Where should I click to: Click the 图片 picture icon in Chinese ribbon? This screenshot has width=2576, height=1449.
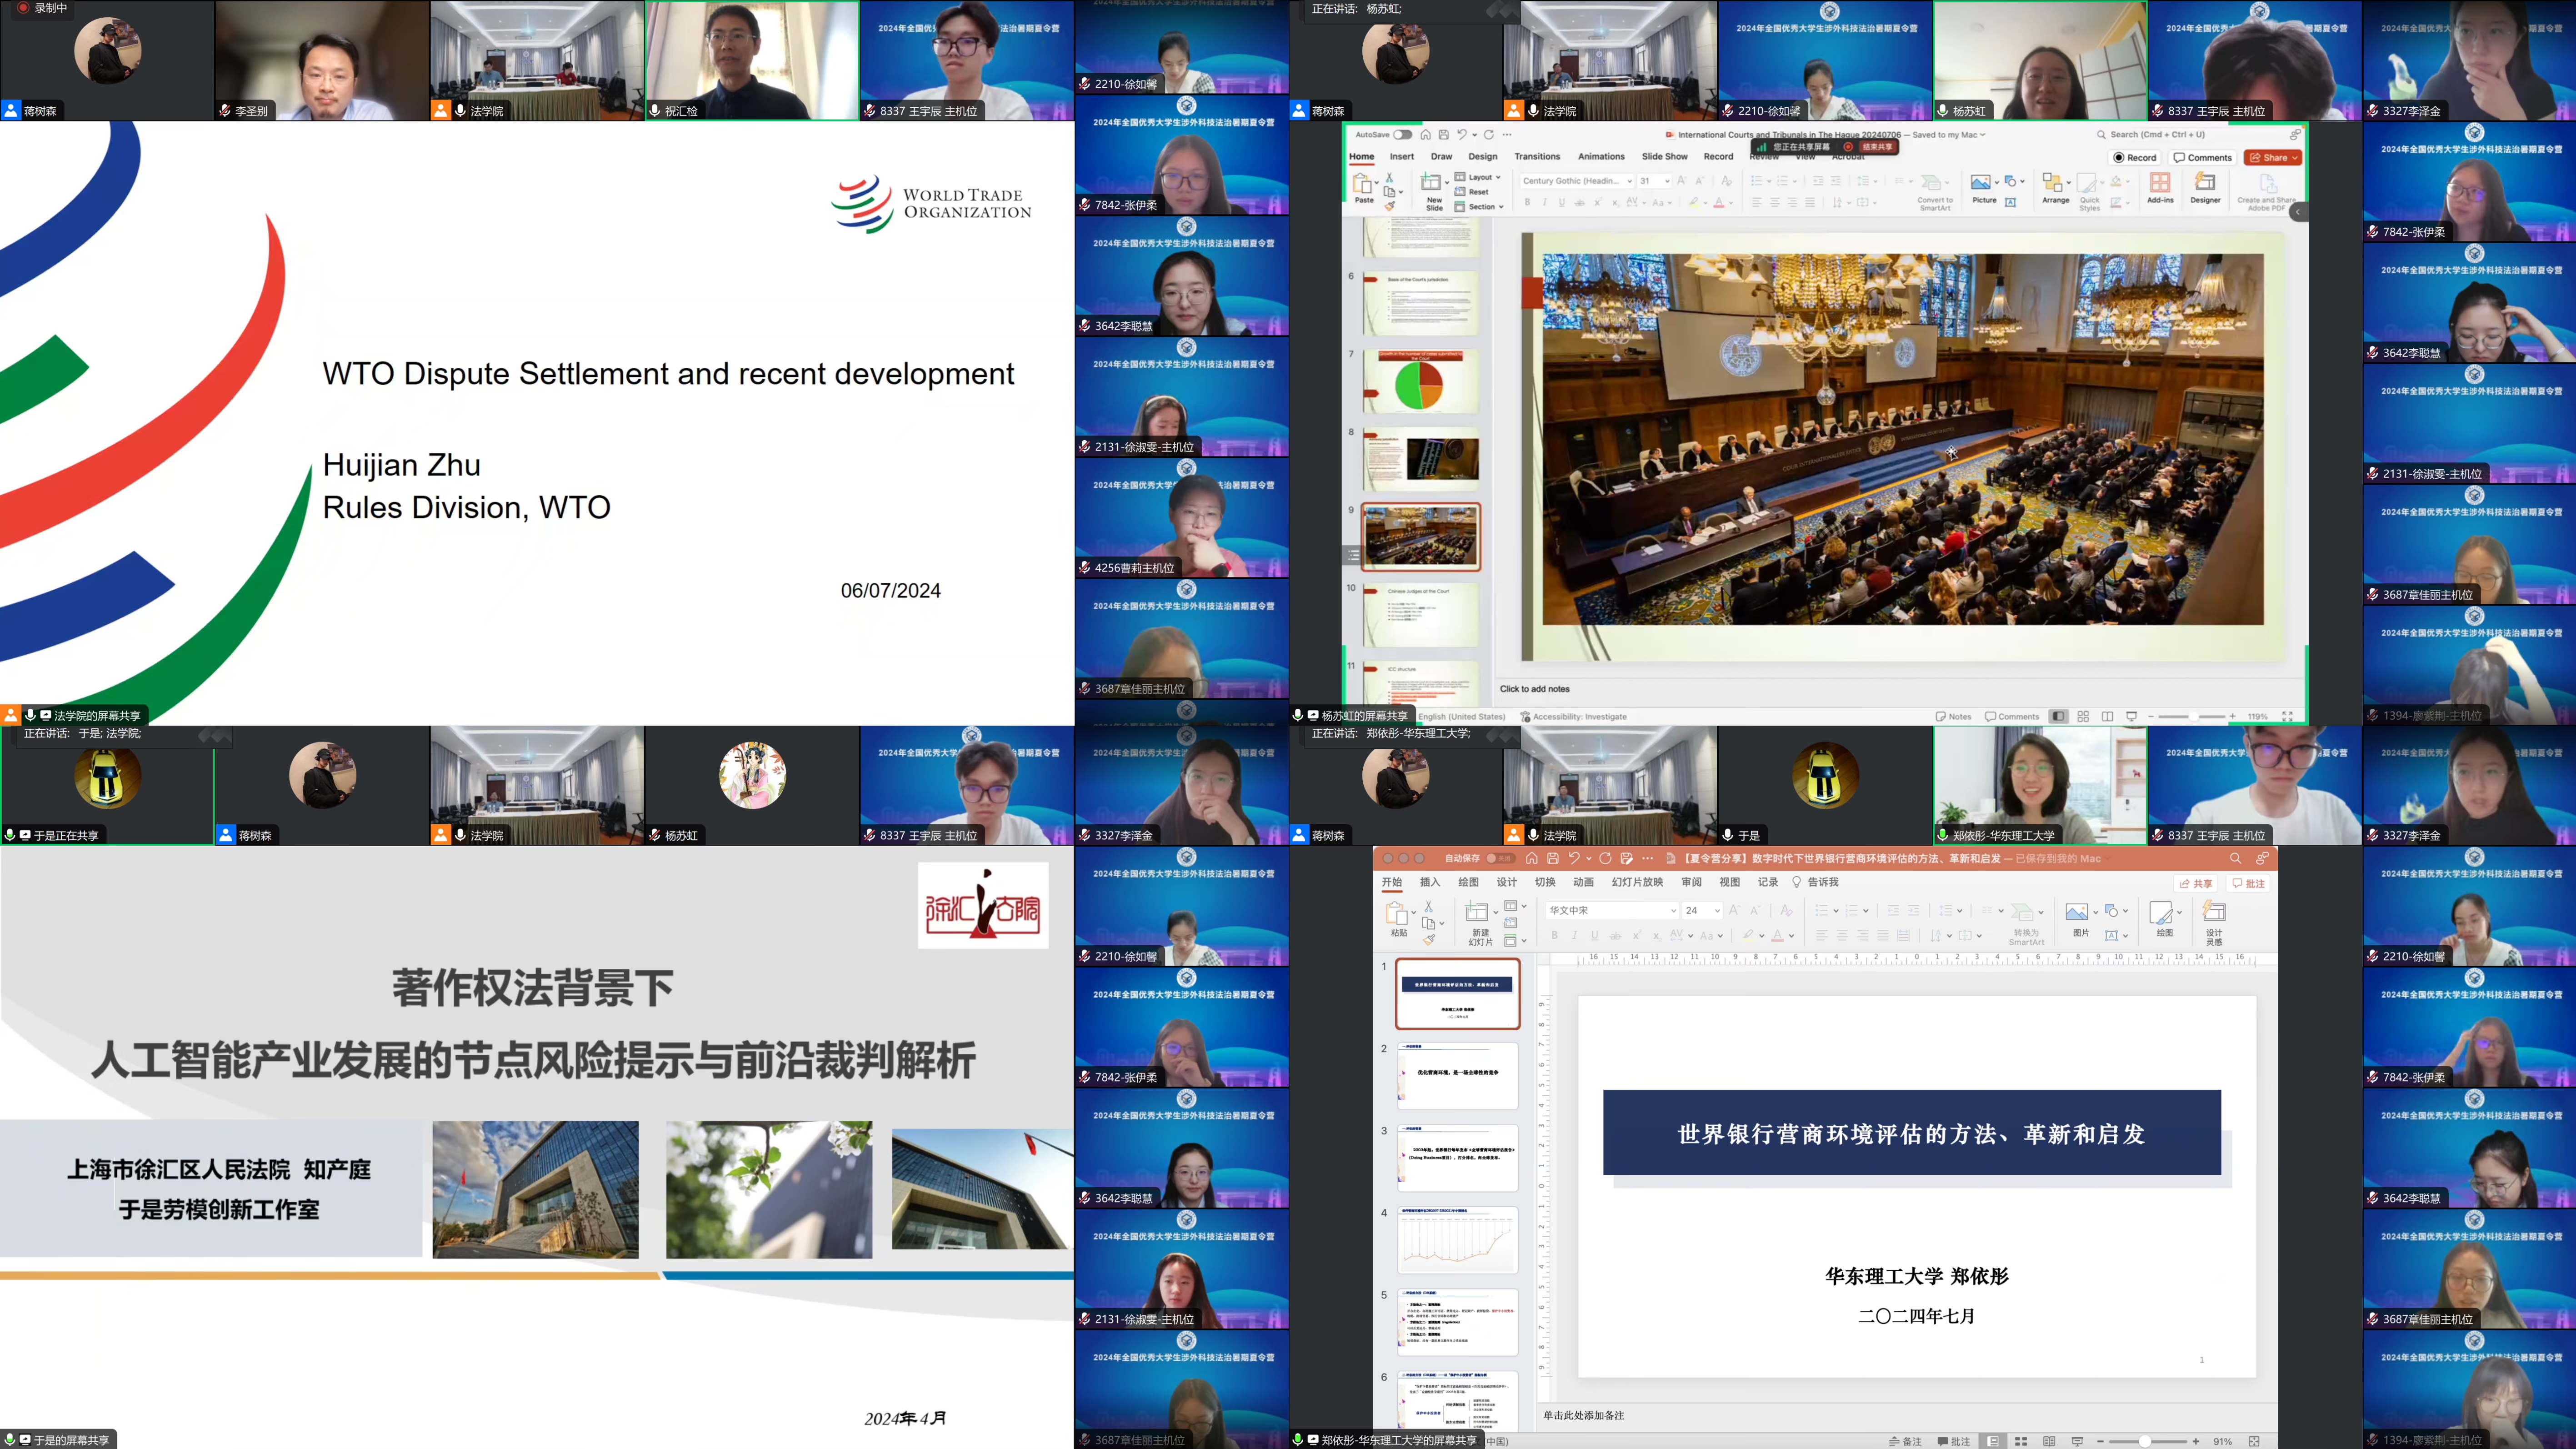[2077, 913]
